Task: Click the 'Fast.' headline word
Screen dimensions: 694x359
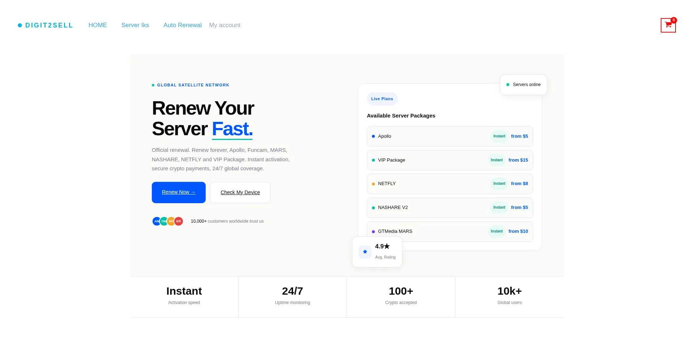Action: (232, 129)
